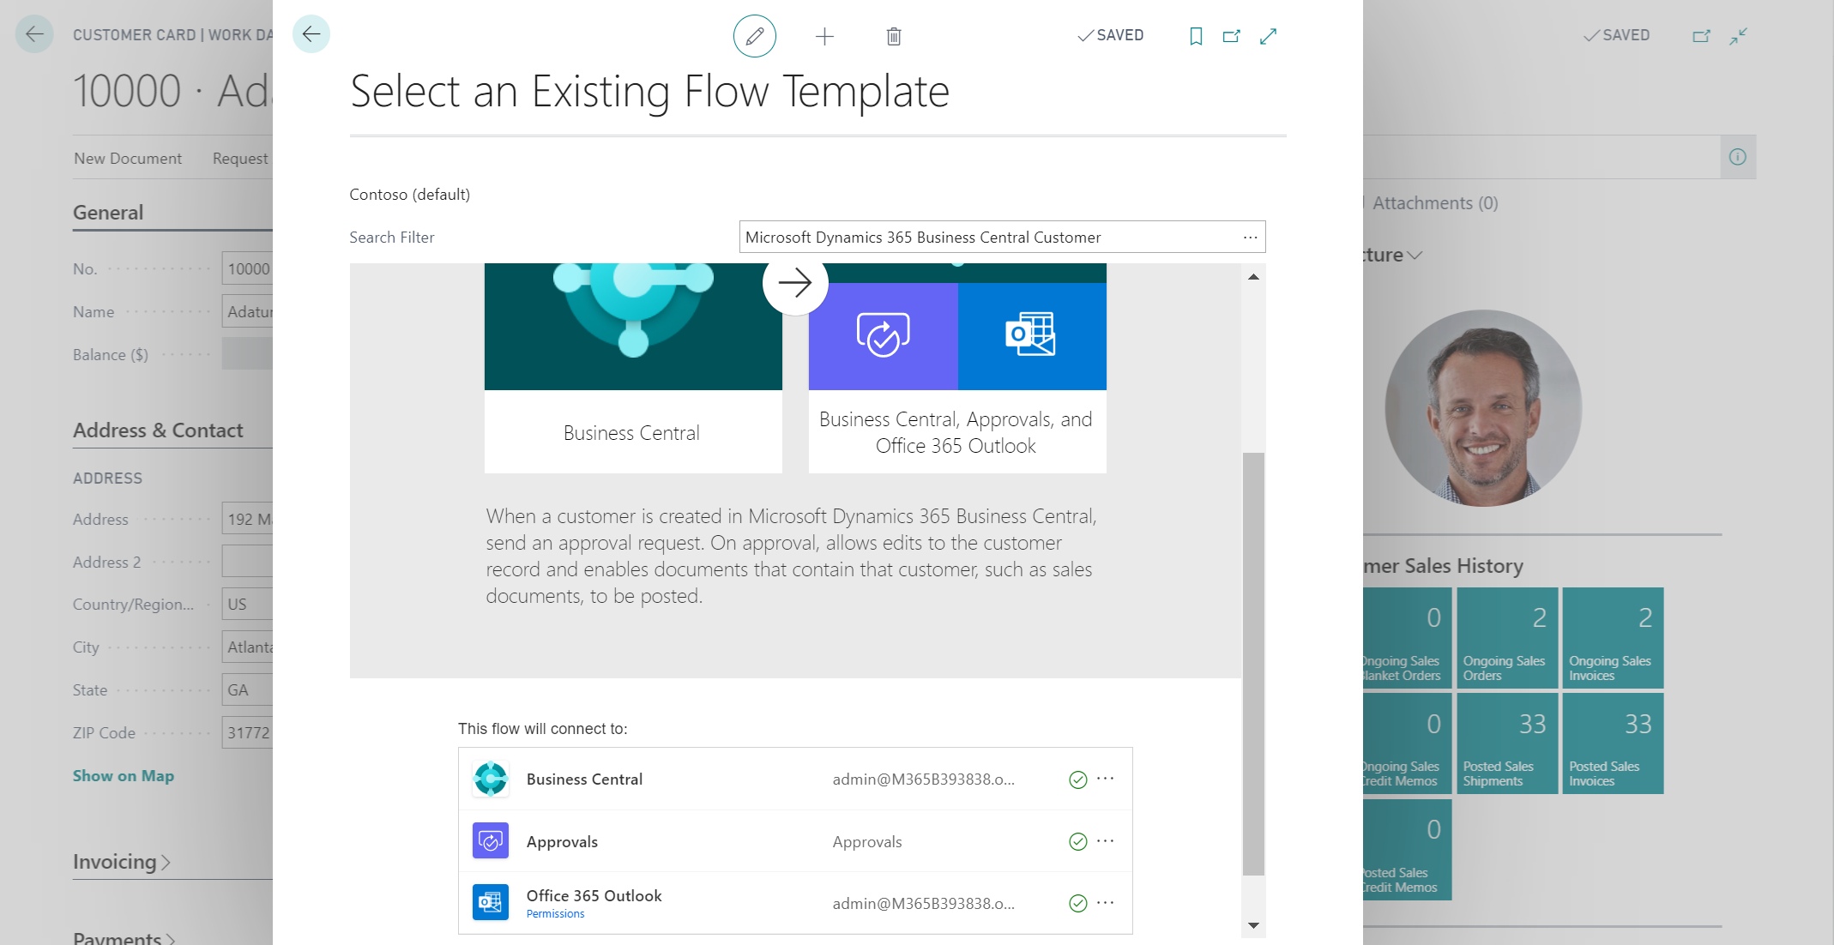Screen dimensions: 1834x945
Task: Click the edit pencil icon in dialog toolbar
Action: pos(754,36)
